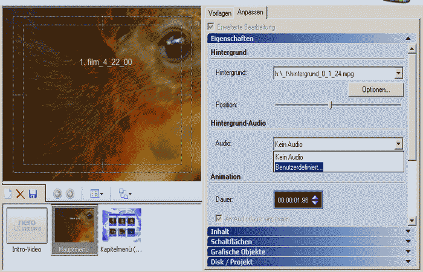Image resolution: width=423 pixels, height=272 pixels.
Task: Open the Hintergrund file dropdown
Action: pyautogui.click(x=398, y=73)
